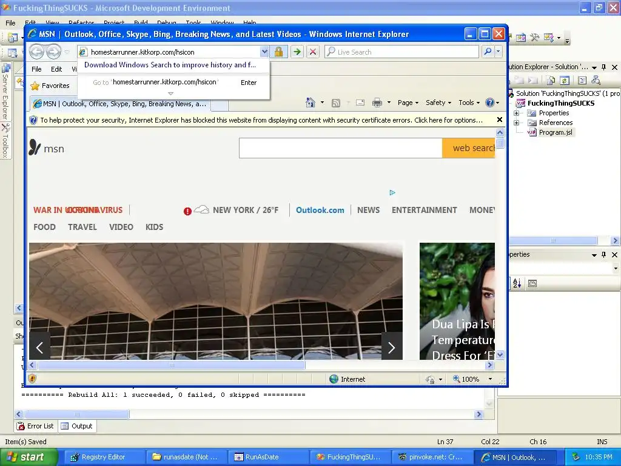Open the Favorites star button

coord(50,86)
